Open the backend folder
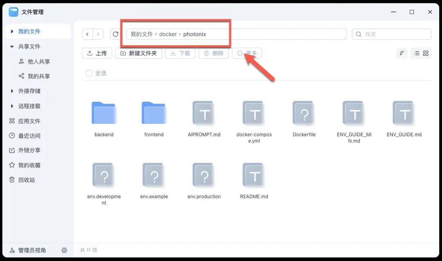The height and width of the screenshot is (261, 442). click(104, 113)
